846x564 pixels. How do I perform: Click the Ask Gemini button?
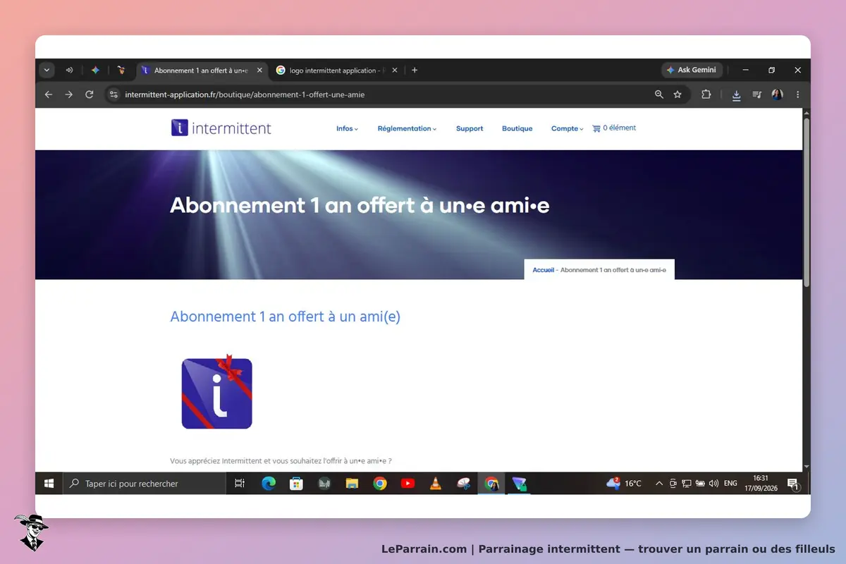(x=692, y=70)
